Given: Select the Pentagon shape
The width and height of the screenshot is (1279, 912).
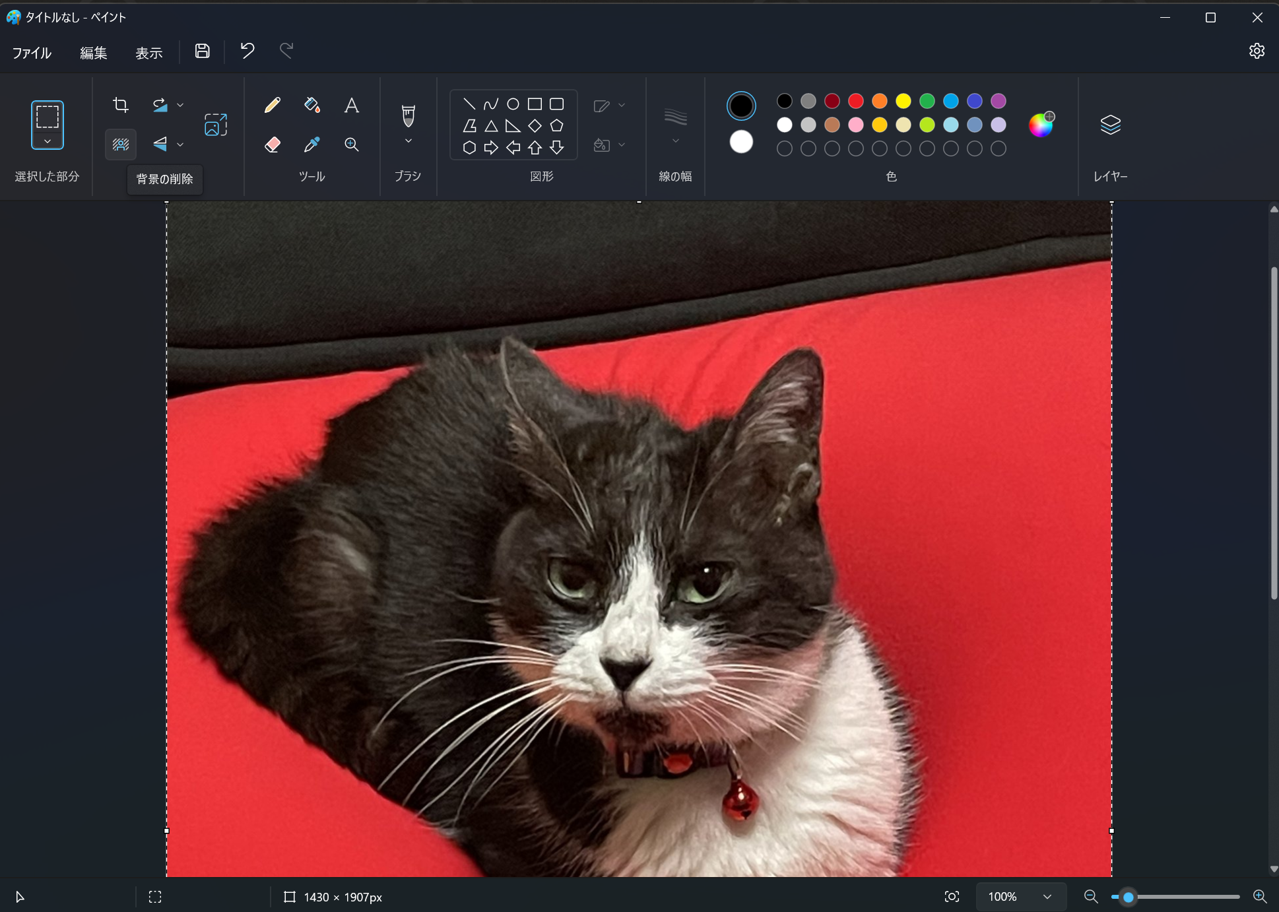Looking at the screenshot, I should pyautogui.click(x=556, y=125).
